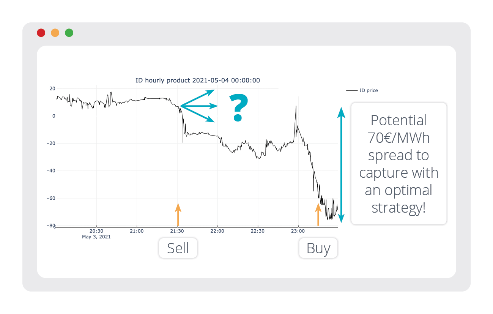The image size is (493, 314).
Task: Click the price spike peak near 23:00
Action: (296, 107)
